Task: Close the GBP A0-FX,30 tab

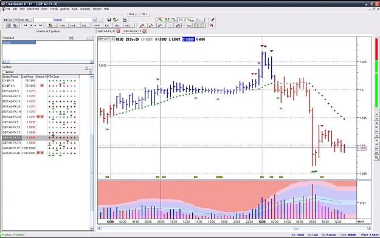Action: [x=119, y=31]
